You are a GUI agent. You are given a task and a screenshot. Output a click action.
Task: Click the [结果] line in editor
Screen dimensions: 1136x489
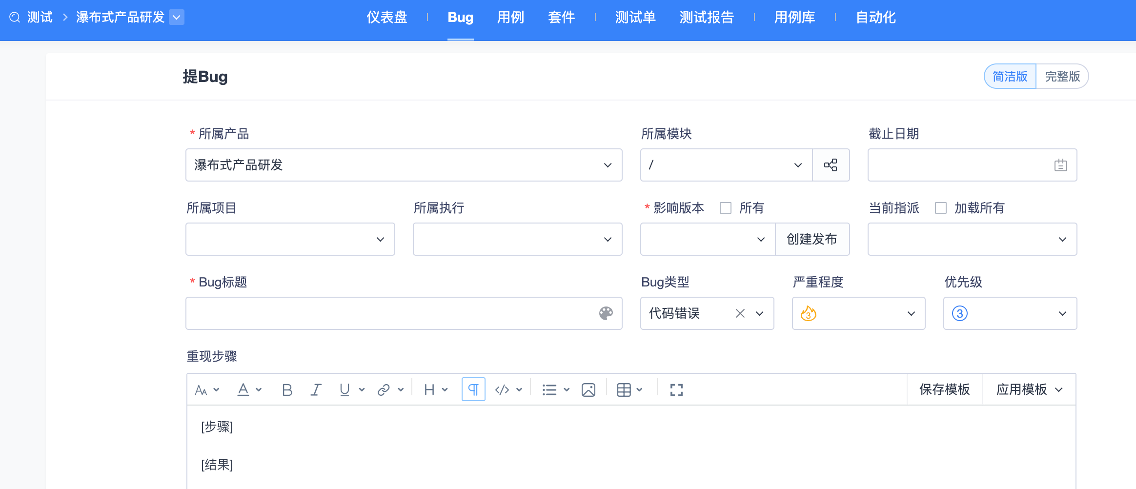(217, 465)
